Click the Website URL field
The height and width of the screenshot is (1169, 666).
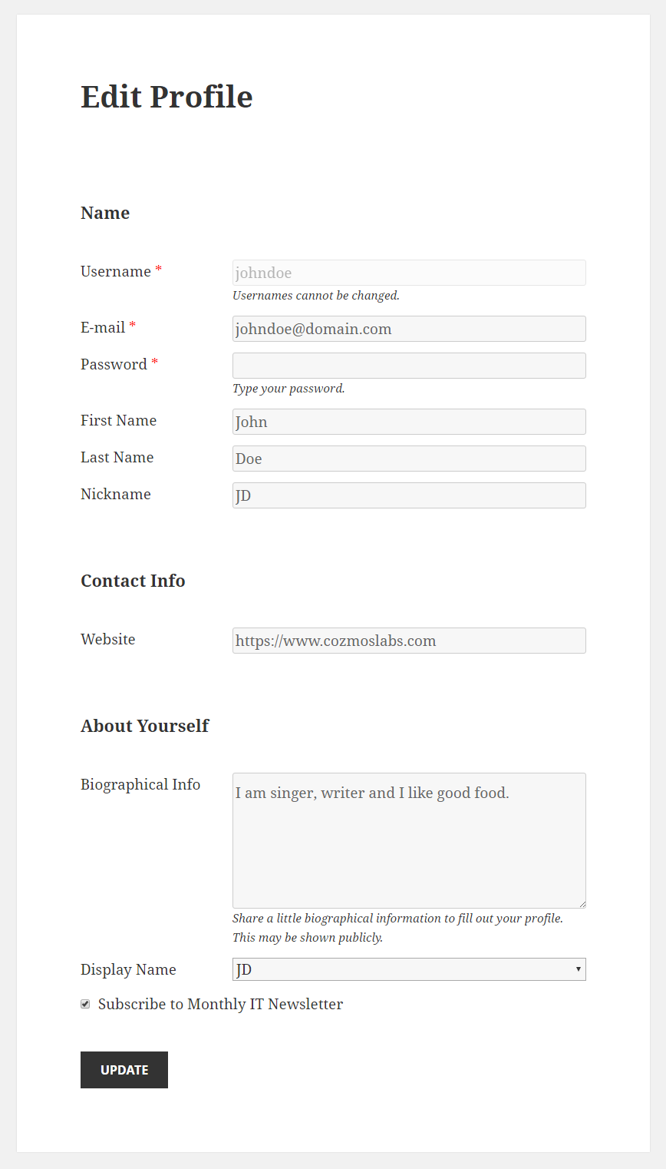coord(409,641)
